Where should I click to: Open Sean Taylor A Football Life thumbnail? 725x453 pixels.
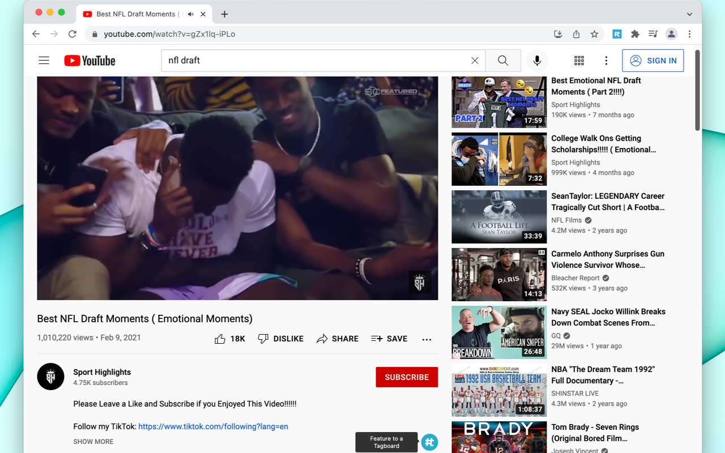(499, 217)
